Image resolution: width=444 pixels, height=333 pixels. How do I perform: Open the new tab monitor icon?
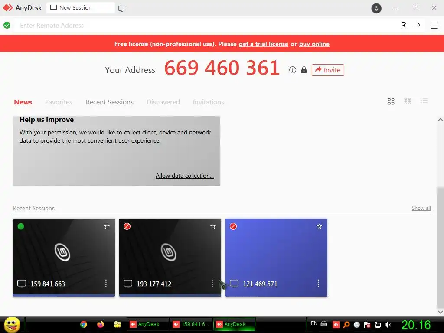[122, 9]
